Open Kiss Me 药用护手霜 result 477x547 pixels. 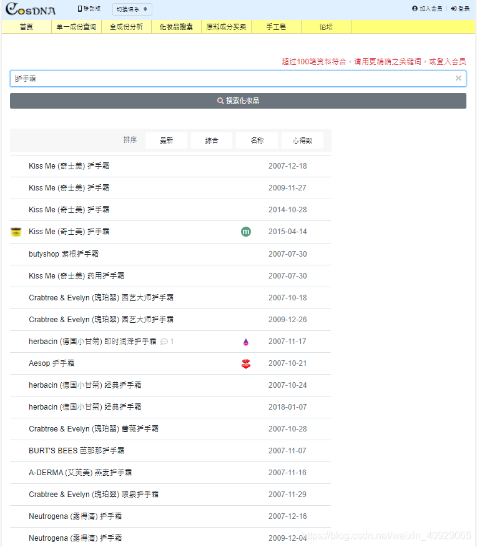(x=76, y=276)
